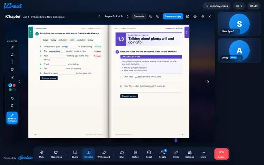Mute the microphone
The width and height of the screenshot is (264, 165).
(x=42, y=154)
